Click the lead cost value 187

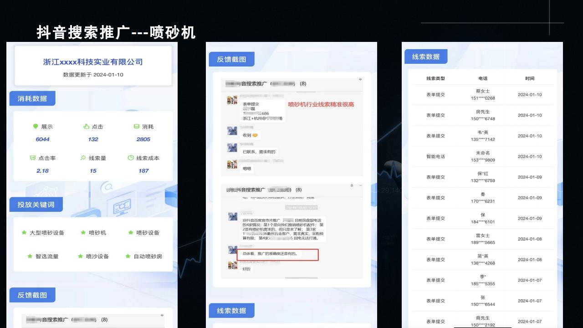pyautogui.click(x=143, y=171)
